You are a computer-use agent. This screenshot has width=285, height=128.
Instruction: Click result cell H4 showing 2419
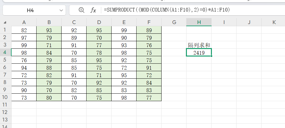point(199,52)
